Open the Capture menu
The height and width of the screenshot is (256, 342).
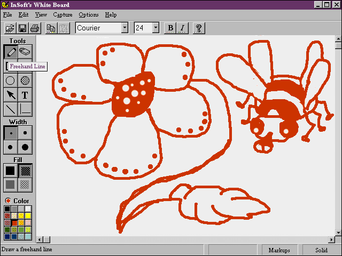(x=62, y=15)
